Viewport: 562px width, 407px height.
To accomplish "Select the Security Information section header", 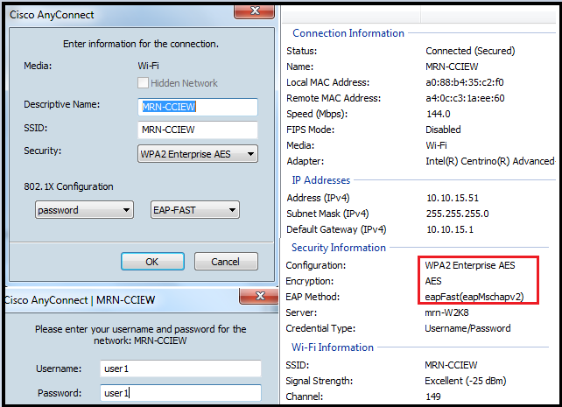I will [x=339, y=248].
